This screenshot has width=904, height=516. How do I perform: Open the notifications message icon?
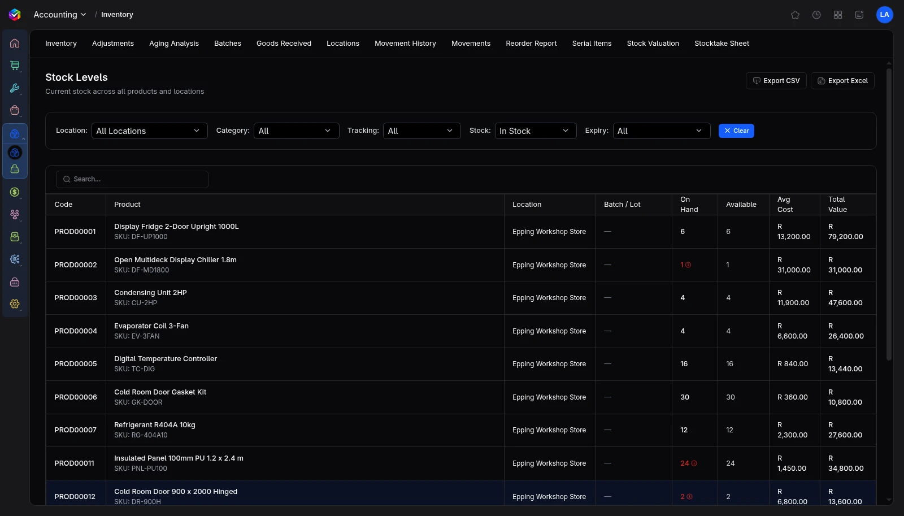click(x=859, y=15)
